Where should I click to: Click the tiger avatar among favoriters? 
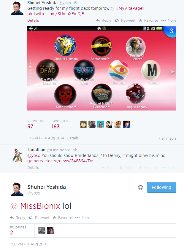118,124
